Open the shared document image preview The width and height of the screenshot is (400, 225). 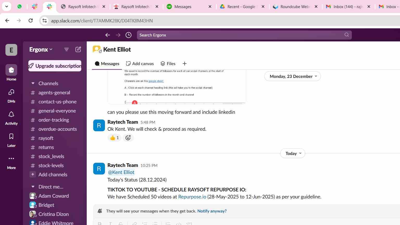pos(177,87)
